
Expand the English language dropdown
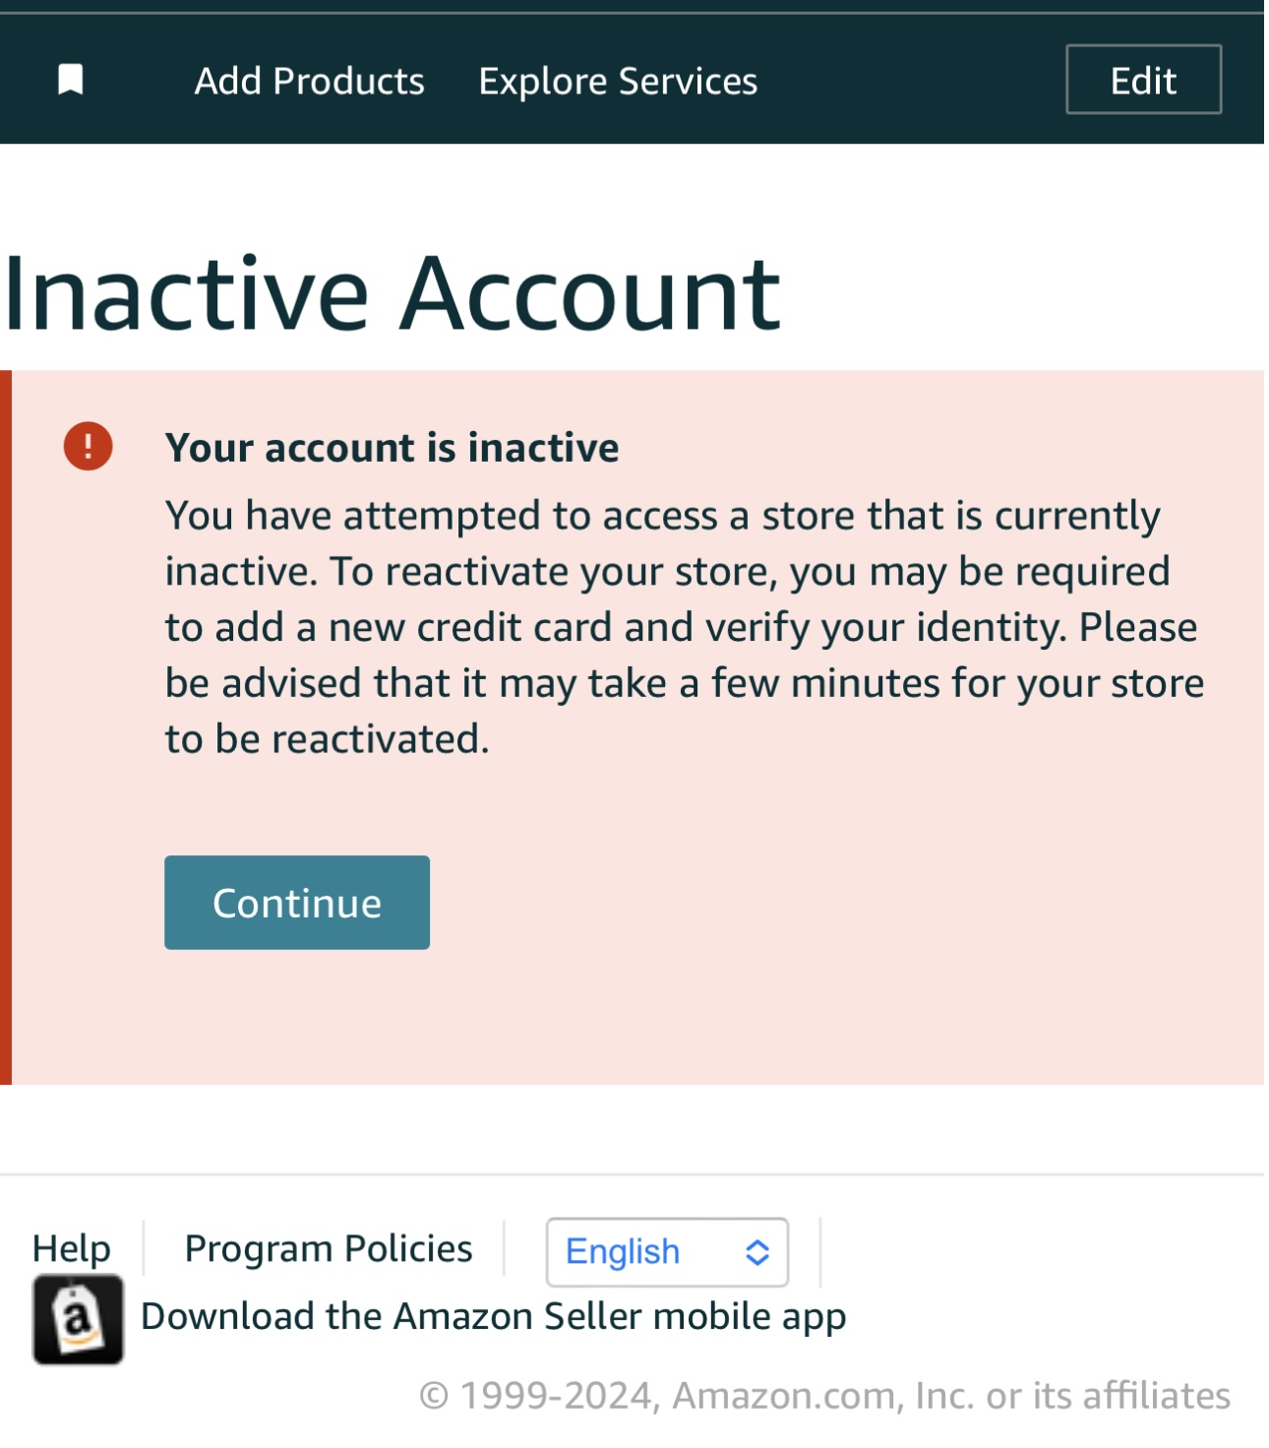pyautogui.click(x=667, y=1252)
